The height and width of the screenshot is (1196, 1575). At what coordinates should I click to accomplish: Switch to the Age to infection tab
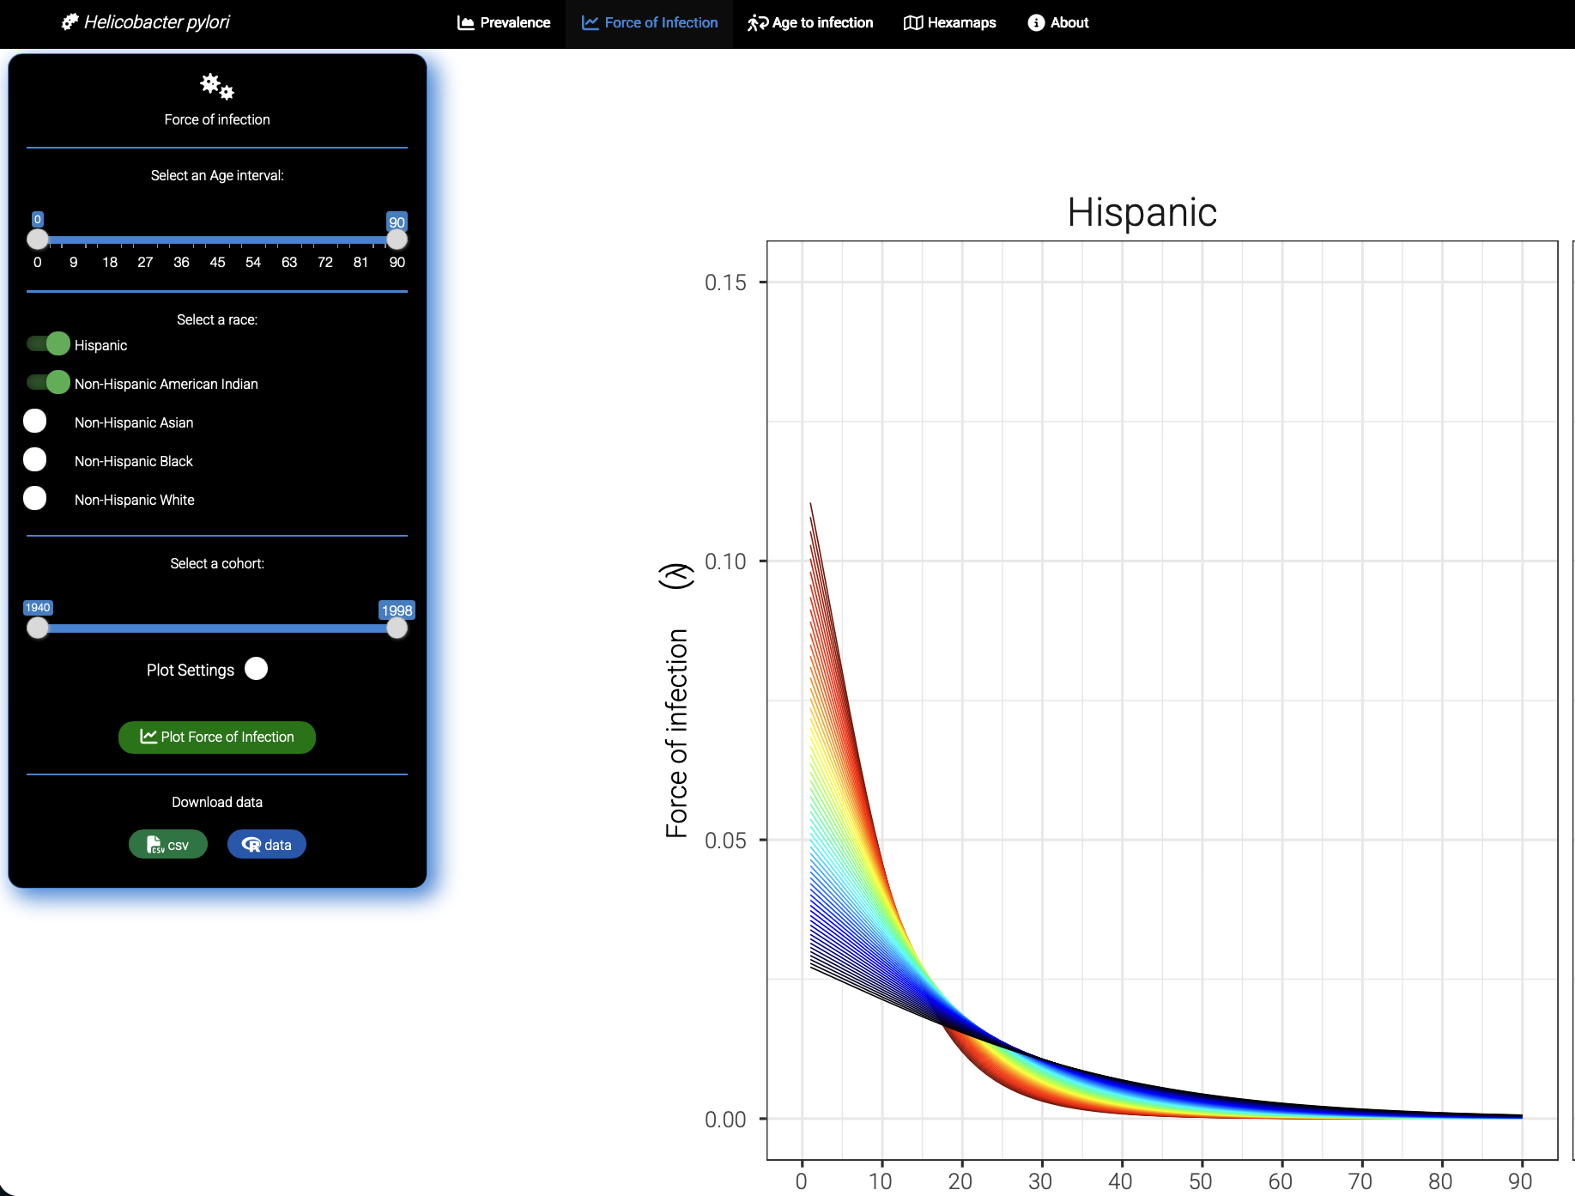pos(810,23)
